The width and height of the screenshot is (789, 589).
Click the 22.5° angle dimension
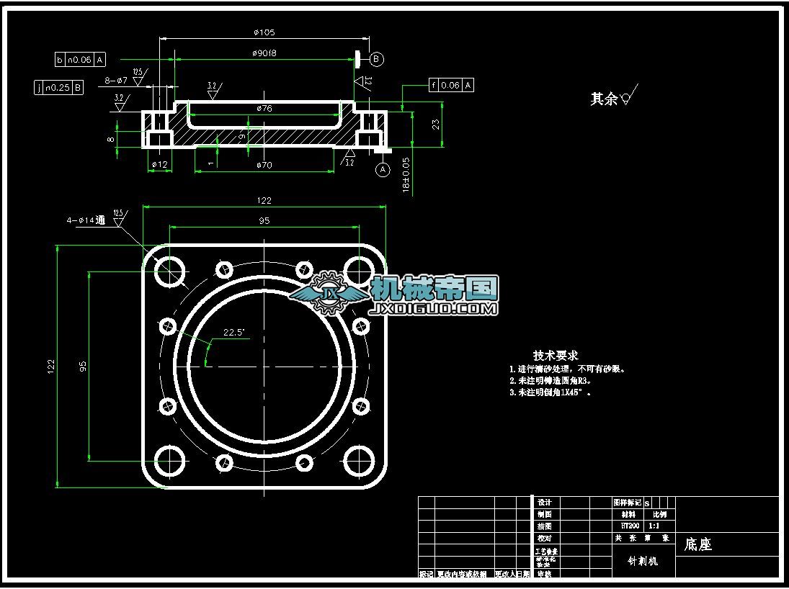[232, 333]
